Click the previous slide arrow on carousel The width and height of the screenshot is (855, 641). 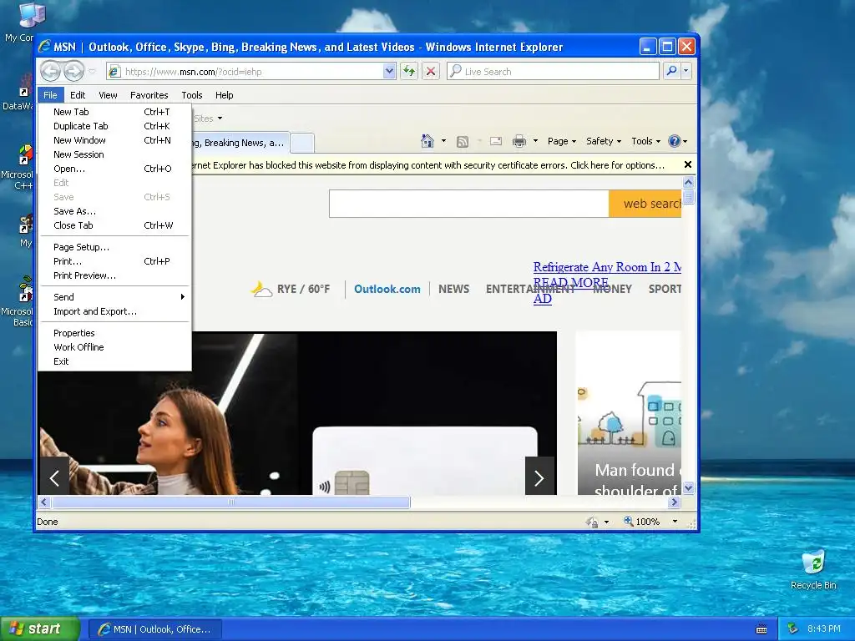(x=54, y=478)
